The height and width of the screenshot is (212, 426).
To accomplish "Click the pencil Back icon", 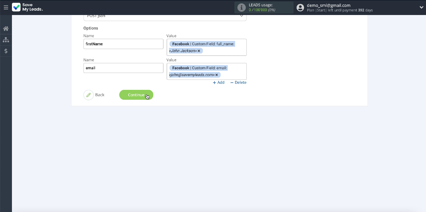I will click(x=88, y=95).
